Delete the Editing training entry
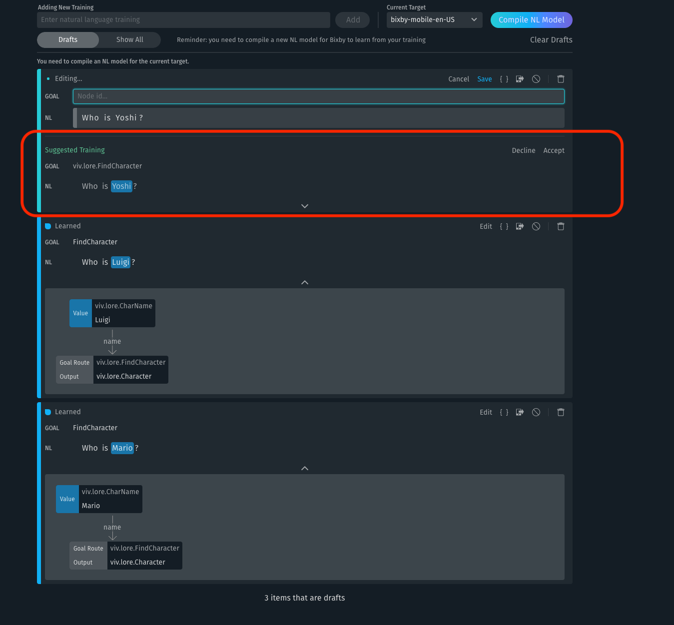Screen dimensions: 674x625 pyautogui.click(x=561, y=79)
